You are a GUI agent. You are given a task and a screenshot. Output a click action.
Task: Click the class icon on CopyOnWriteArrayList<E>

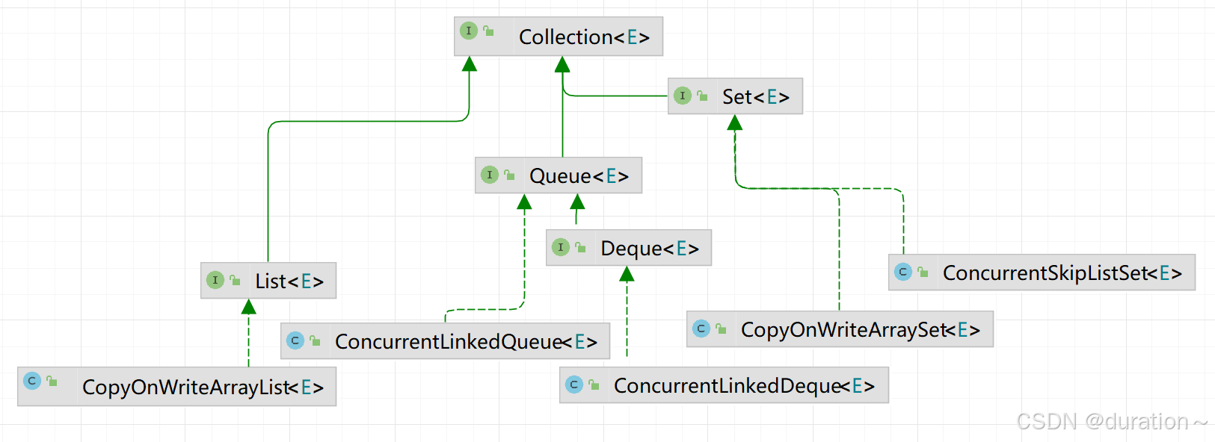pyautogui.click(x=32, y=381)
